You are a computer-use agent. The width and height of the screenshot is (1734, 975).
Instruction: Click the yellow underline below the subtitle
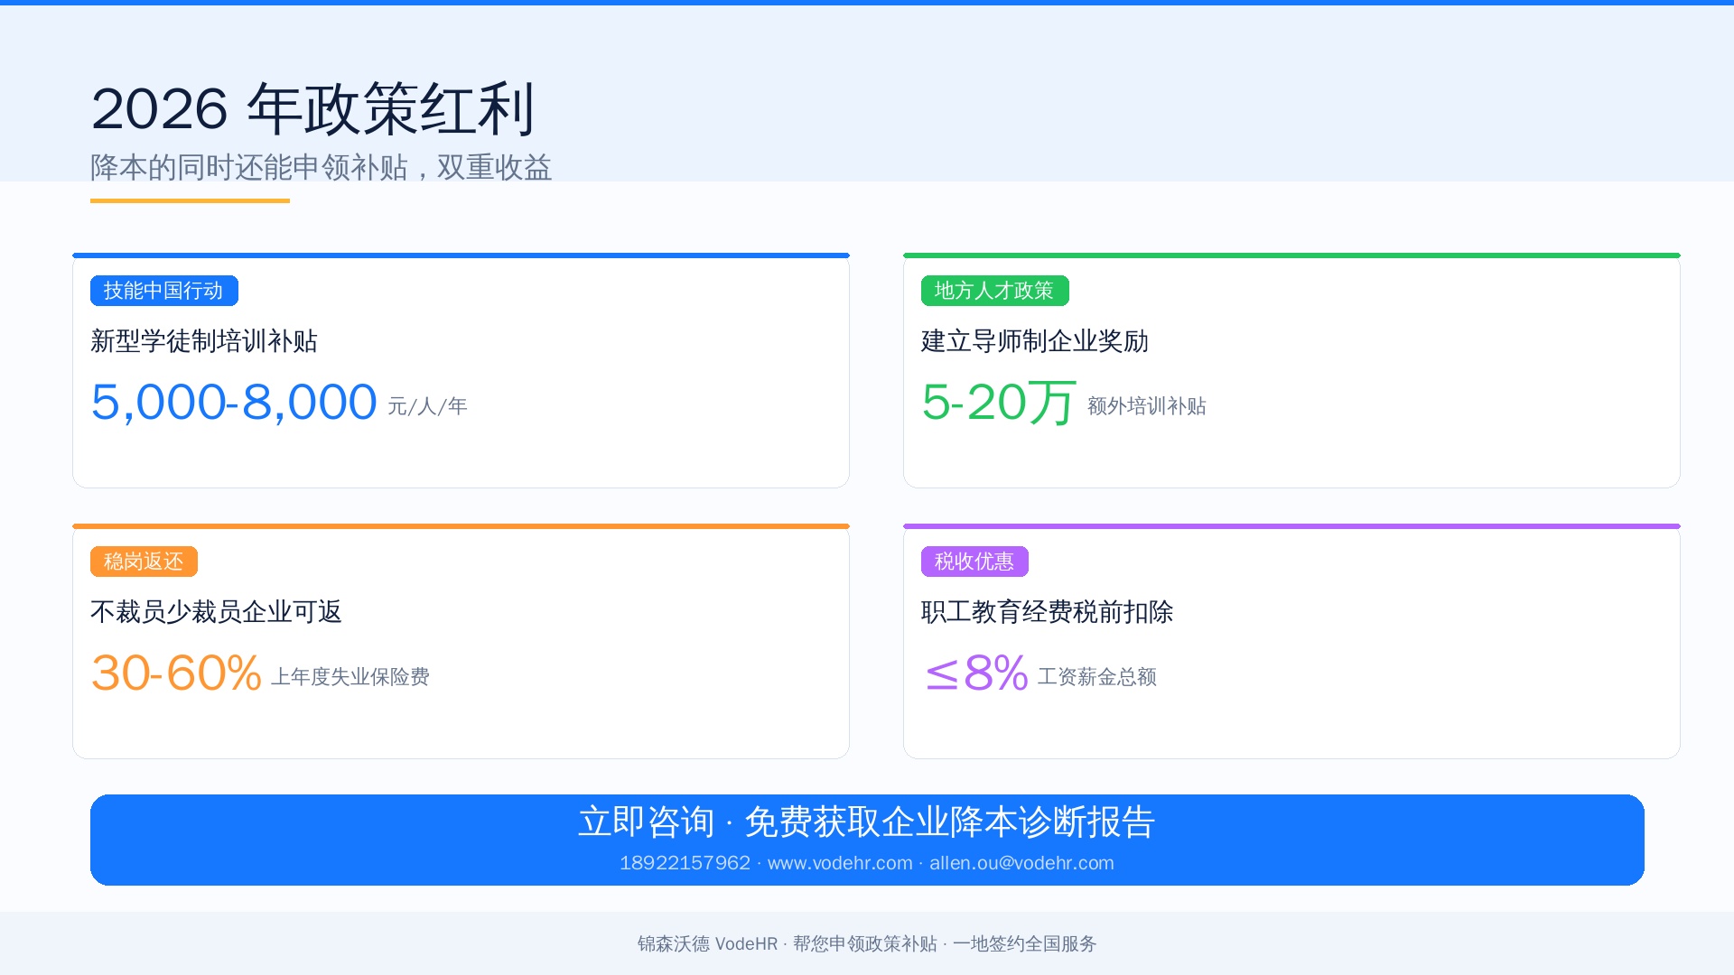click(x=190, y=200)
